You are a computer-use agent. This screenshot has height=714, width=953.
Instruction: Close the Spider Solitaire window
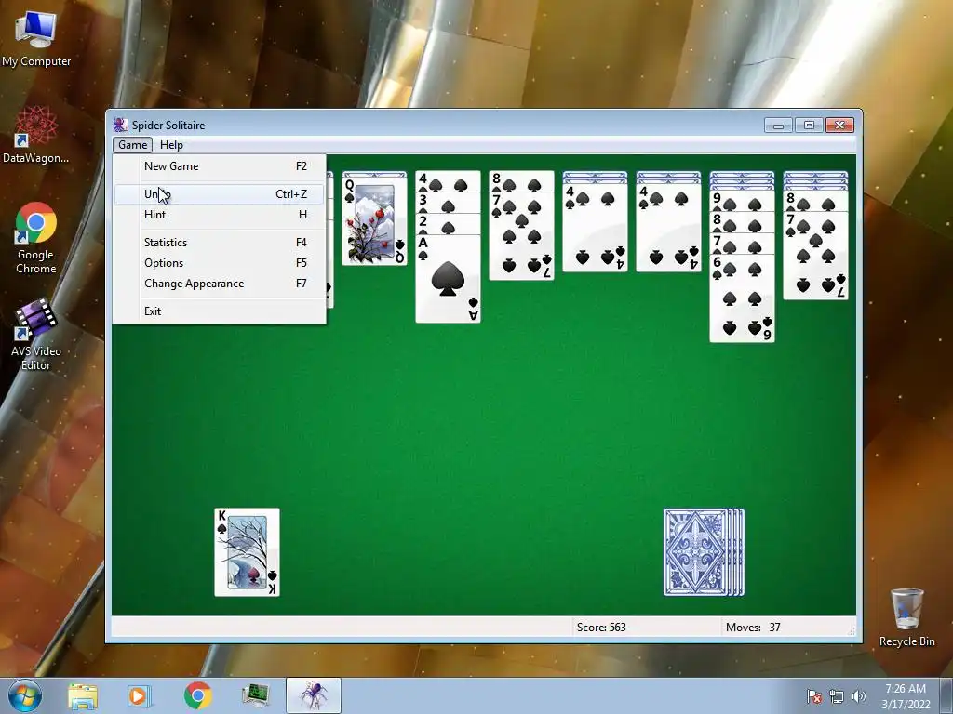[840, 126]
